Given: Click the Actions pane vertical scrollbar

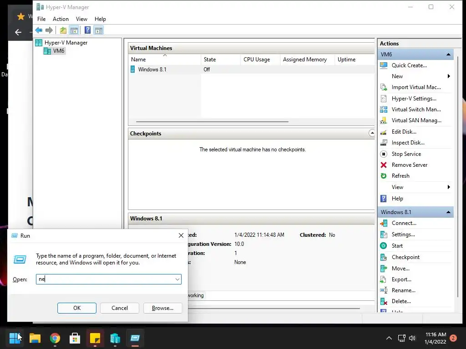Looking at the screenshot, I should point(458,177).
